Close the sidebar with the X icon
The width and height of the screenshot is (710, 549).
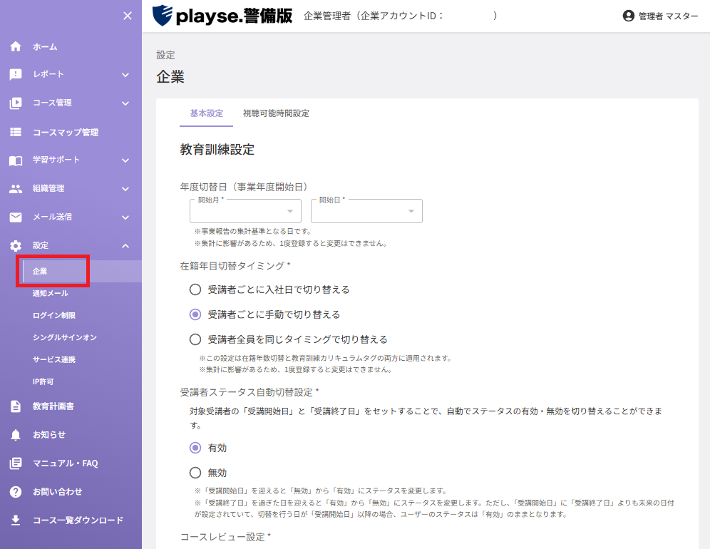point(128,16)
